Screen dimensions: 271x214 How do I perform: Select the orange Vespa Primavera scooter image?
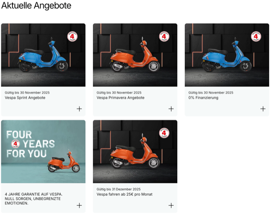click(x=135, y=55)
